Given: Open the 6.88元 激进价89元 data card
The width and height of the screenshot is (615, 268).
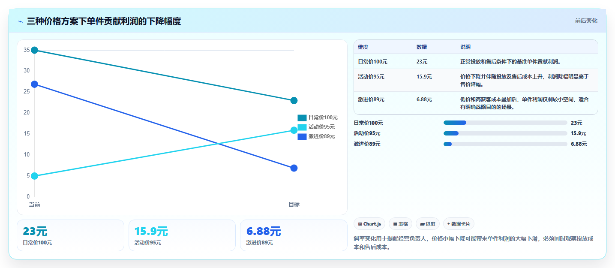Looking at the screenshot, I should click(x=294, y=235).
